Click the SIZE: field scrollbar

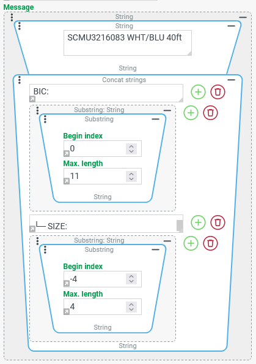[180, 226]
